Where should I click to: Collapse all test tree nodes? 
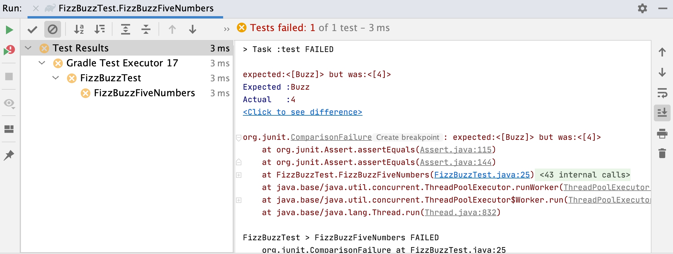click(146, 29)
